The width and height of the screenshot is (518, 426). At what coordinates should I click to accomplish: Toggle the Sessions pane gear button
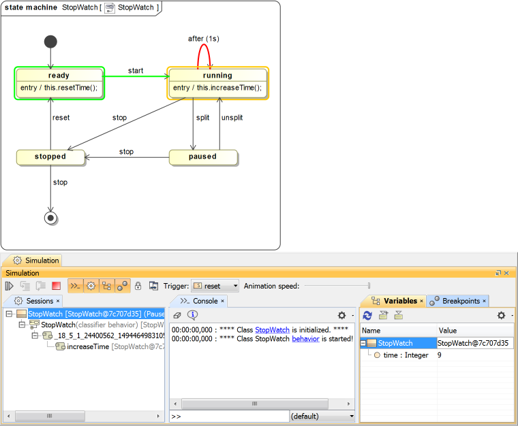pos(91,286)
